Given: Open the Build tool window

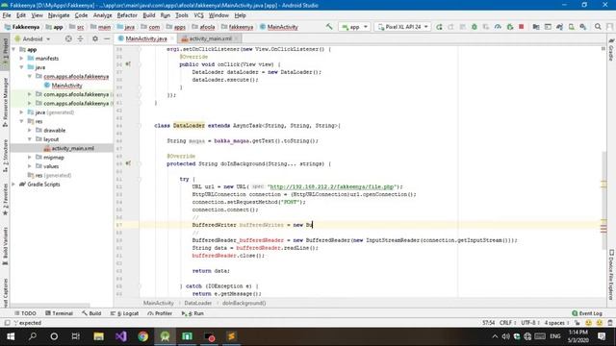Looking at the screenshot, I should point(91,313).
